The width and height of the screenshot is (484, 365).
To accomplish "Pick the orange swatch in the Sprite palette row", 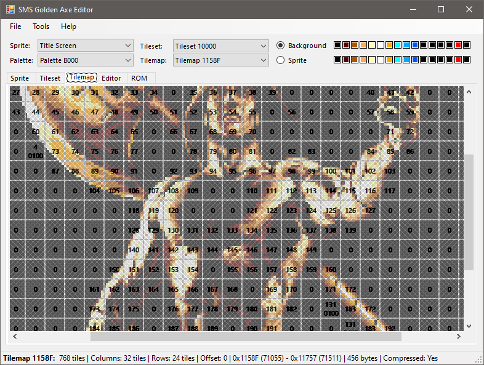I will [x=389, y=60].
